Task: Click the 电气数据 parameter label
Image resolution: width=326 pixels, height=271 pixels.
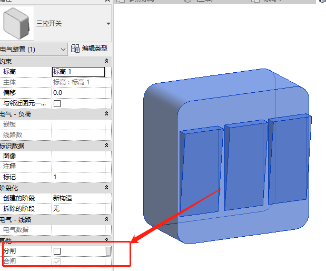Action: (16, 230)
